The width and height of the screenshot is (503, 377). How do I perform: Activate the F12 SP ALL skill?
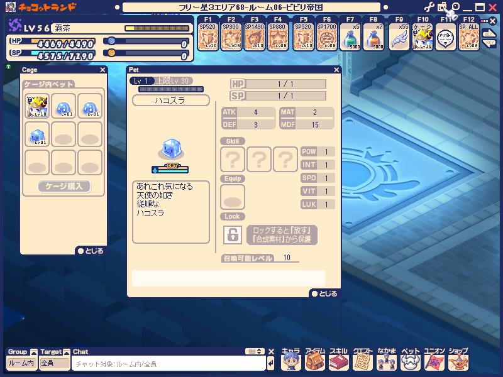click(x=468, y=36)
